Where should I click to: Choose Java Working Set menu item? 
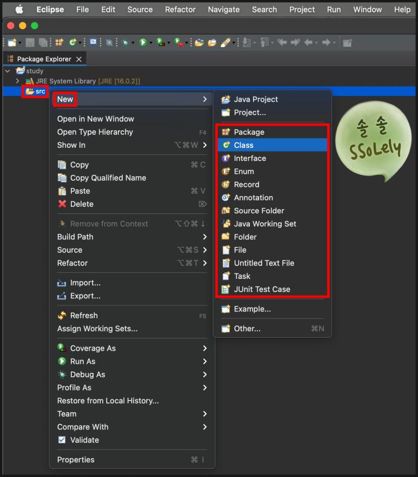[273, 224]
